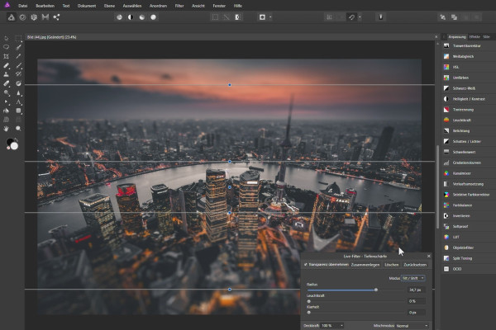Select the Selection Brush tool
496x330 pixels.
pos(18,47)
